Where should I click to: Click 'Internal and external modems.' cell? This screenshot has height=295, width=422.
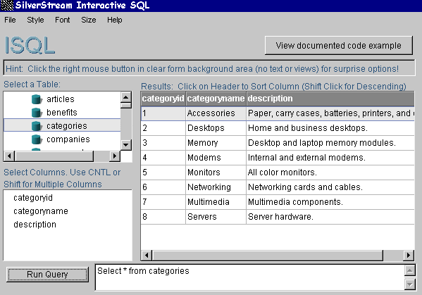(x=330, y=158)
